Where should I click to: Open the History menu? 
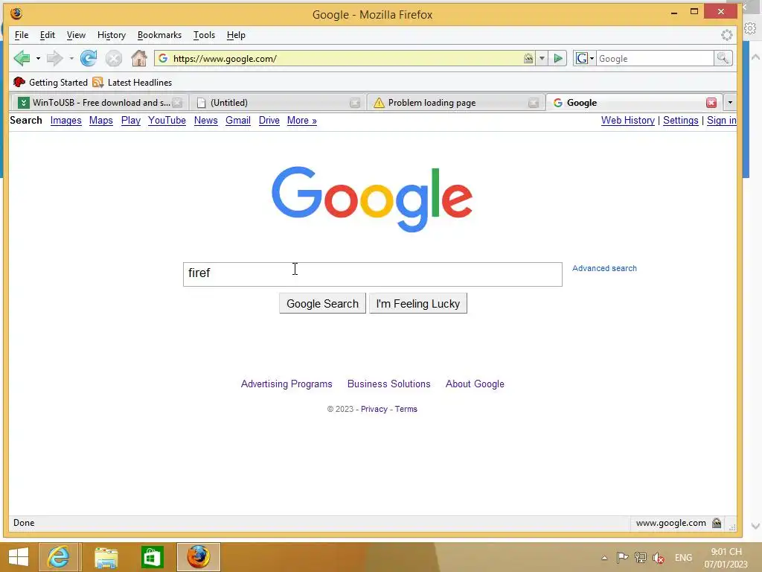coord(112,35)
